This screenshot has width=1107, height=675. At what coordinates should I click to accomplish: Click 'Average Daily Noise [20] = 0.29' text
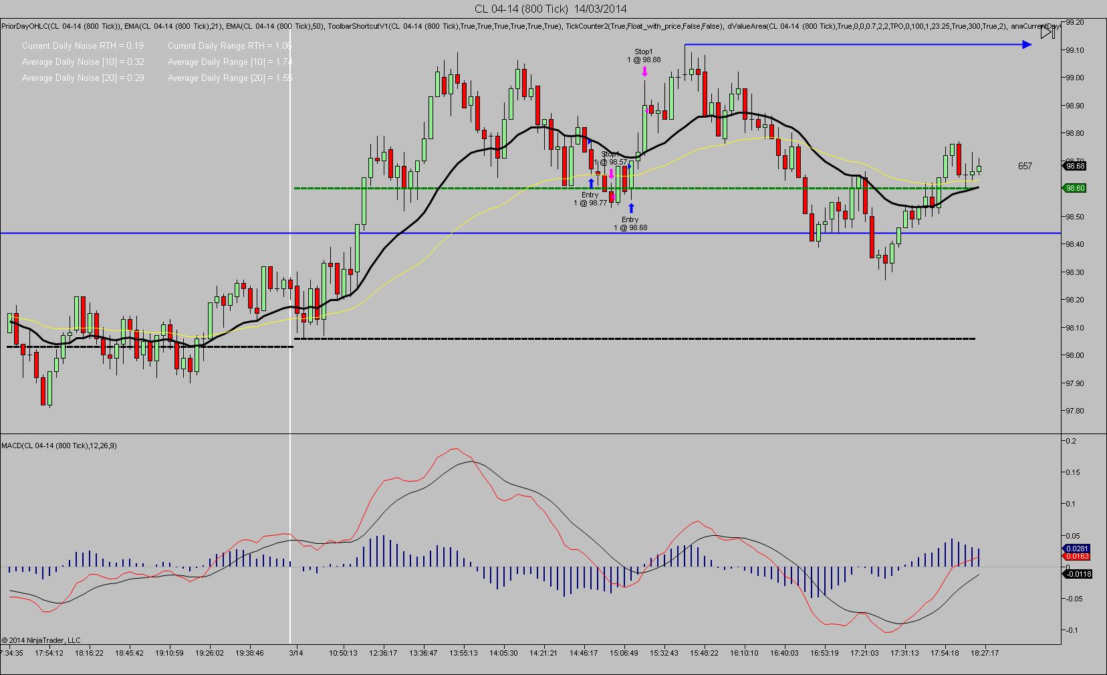83,78
